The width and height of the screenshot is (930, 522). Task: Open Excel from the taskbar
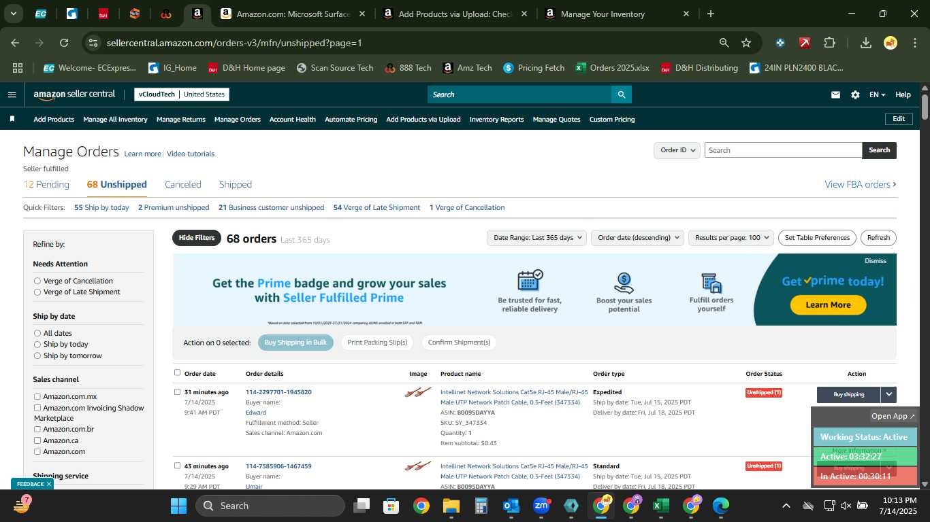pyautogui.click(x=660, y=506)
